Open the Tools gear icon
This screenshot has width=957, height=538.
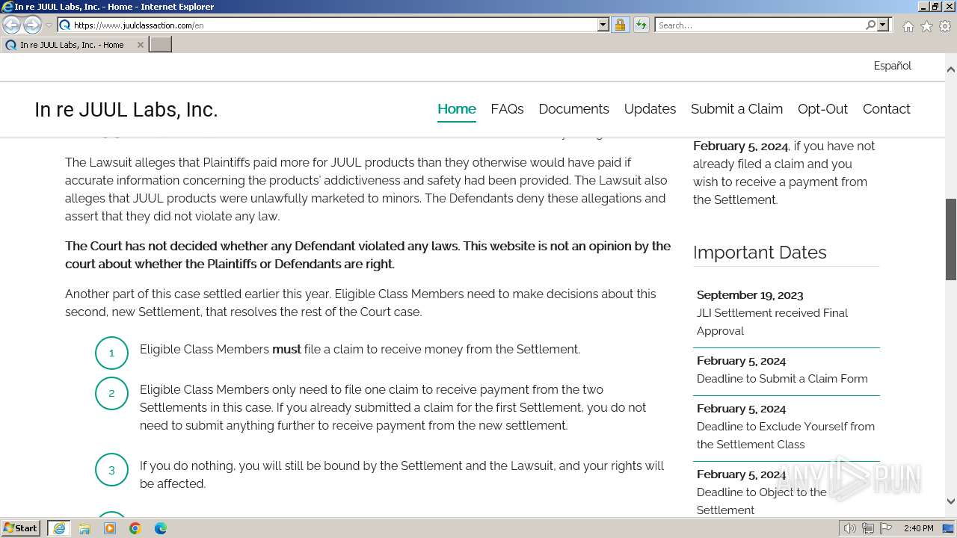[945, 26]
